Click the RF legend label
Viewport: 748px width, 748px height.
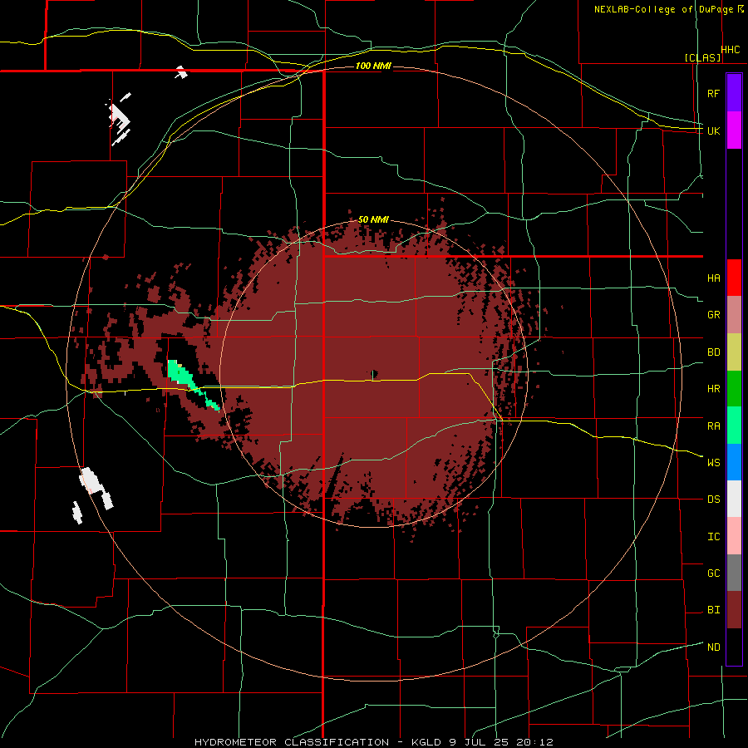714,93
